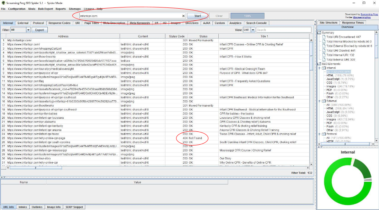
Task: Select the why-online-cpr-page URL row
Action: coord(36,138)
